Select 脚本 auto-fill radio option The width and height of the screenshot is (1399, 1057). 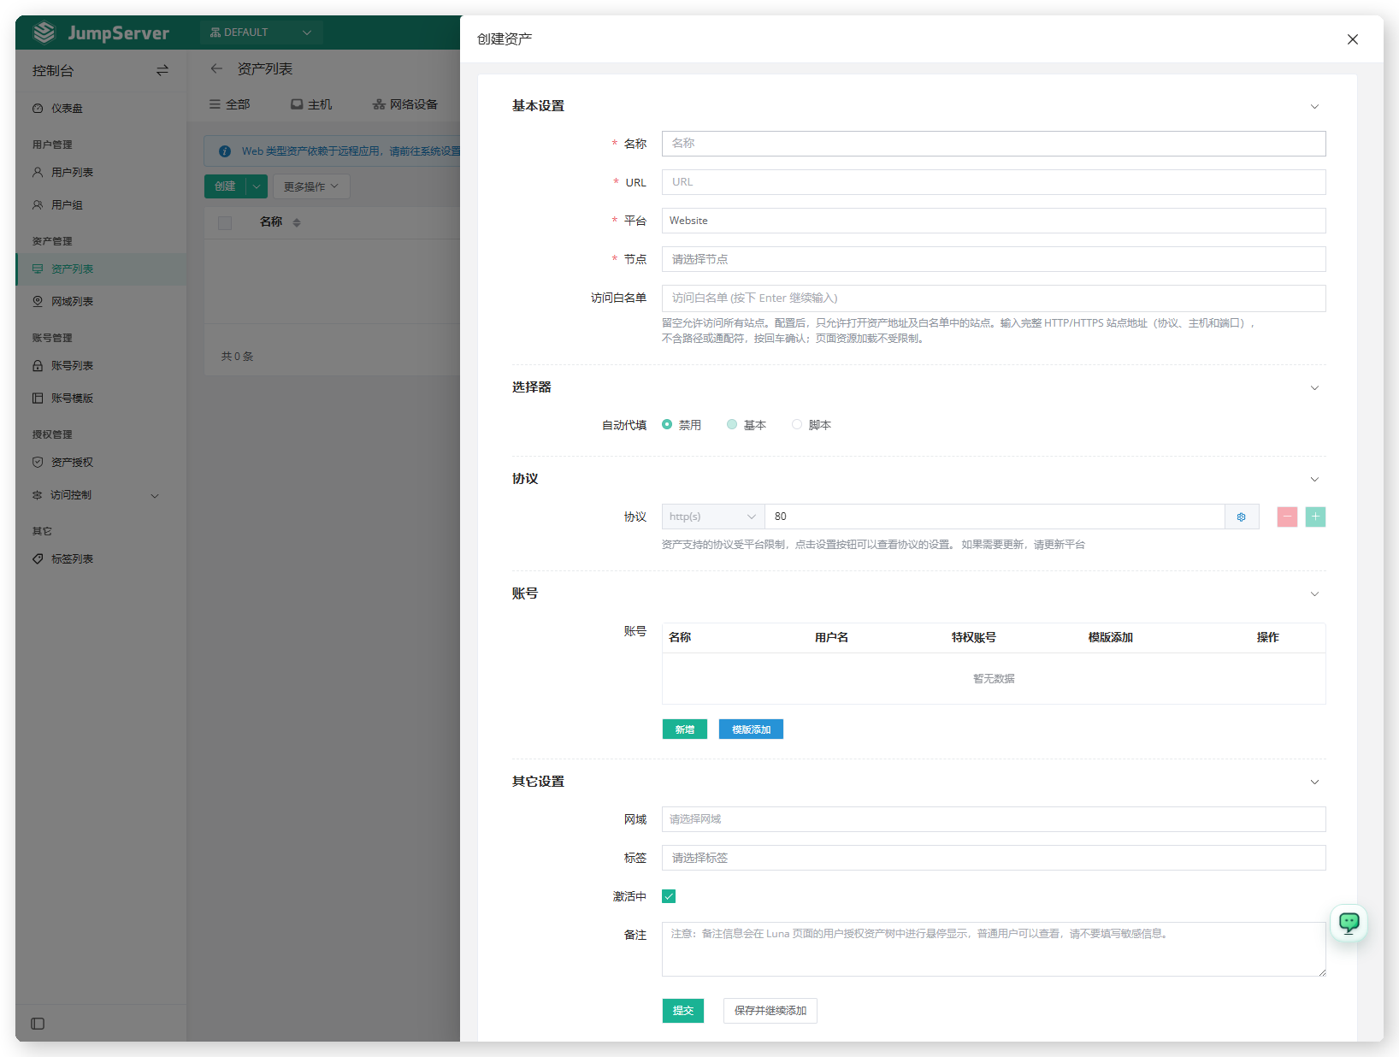pos(797,424)
